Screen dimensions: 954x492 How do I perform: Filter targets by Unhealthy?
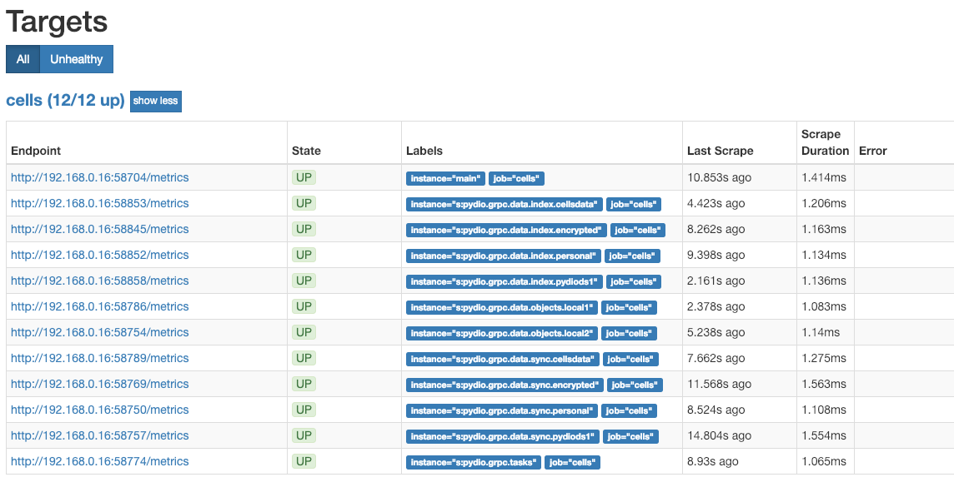click(x=76, y=59)
